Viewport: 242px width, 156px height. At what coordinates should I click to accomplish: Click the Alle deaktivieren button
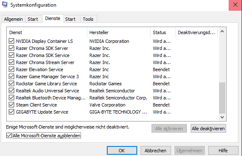[208, 129]
